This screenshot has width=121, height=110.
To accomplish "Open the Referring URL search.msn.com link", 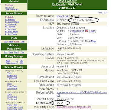I will [x=82, y=94].
